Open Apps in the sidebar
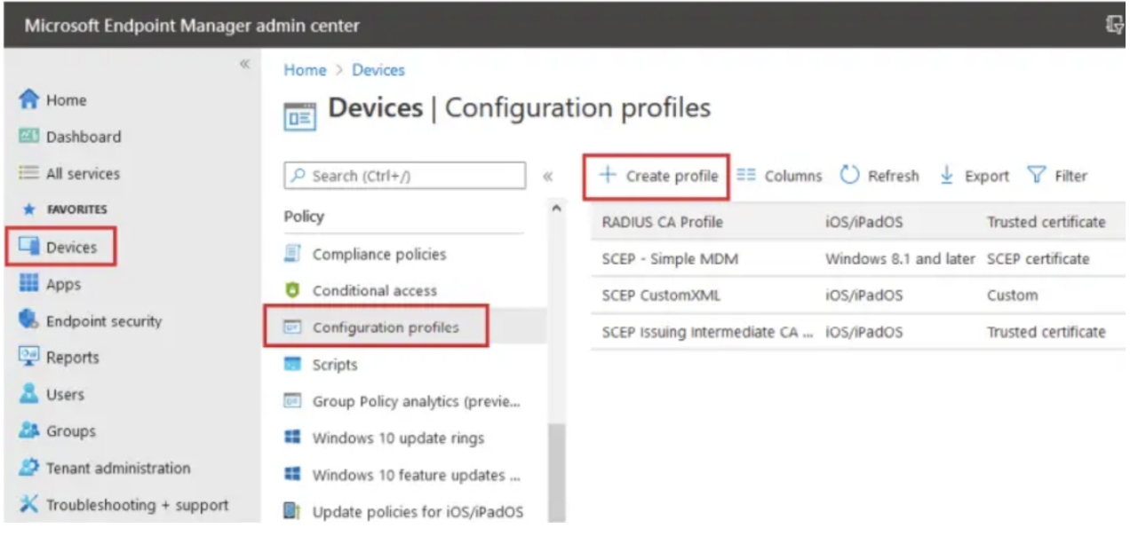The width and height of the screenshot is (1130, 536). [63, 284]
